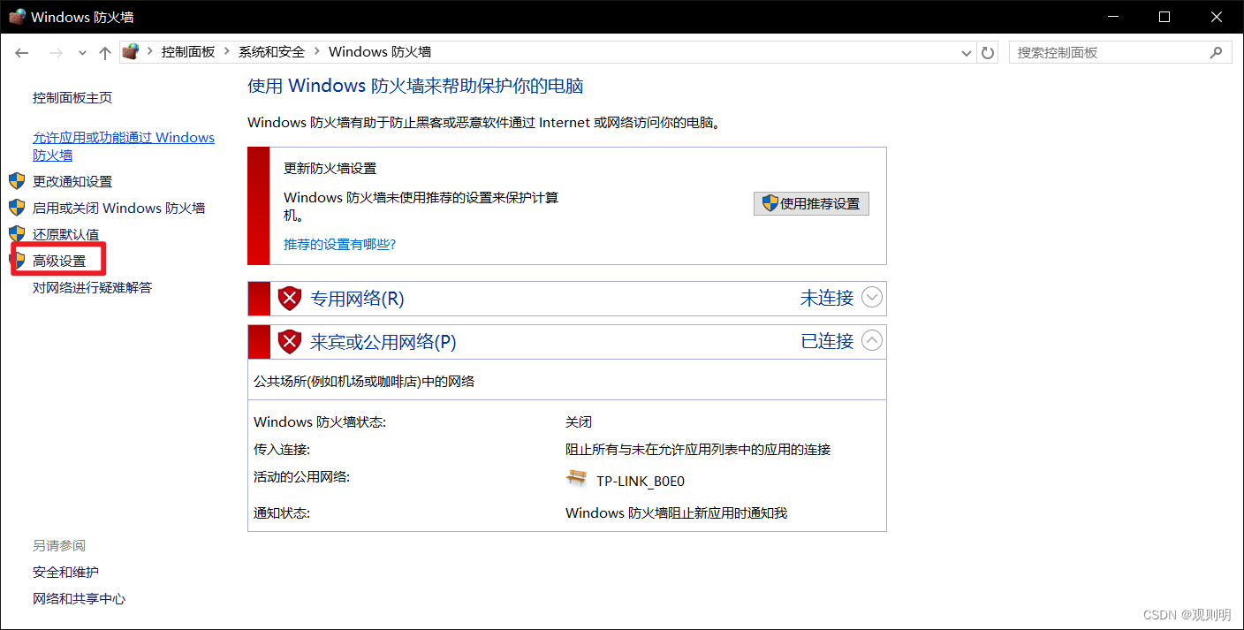This screenshot has height=630, width=1244.
Task: Click 阻止所有与未在允许应用列表中的应用的连接 text
Action: (x=698, y=450)
